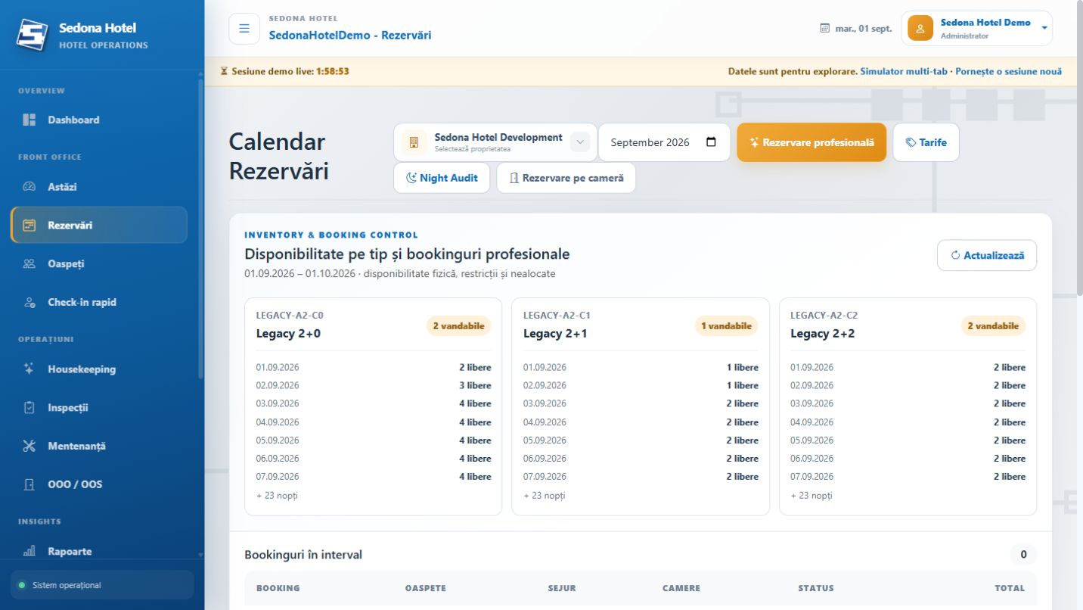
Task: Open the Tarife button
Action: tap(926, 142)
